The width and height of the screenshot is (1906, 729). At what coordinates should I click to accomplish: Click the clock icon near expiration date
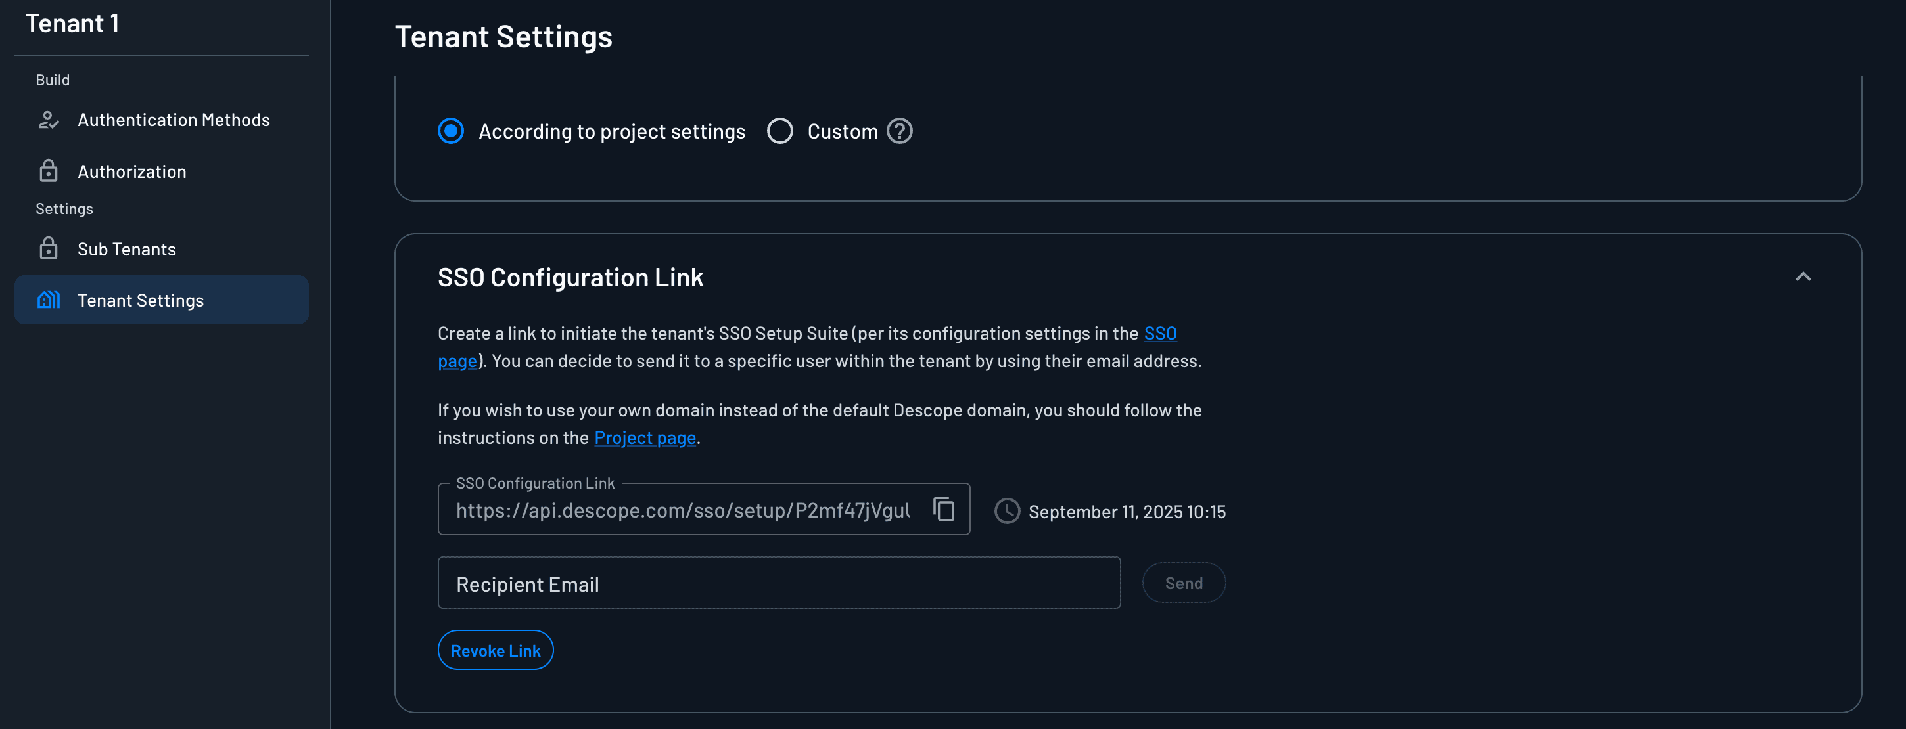(x=1006, y=511)
